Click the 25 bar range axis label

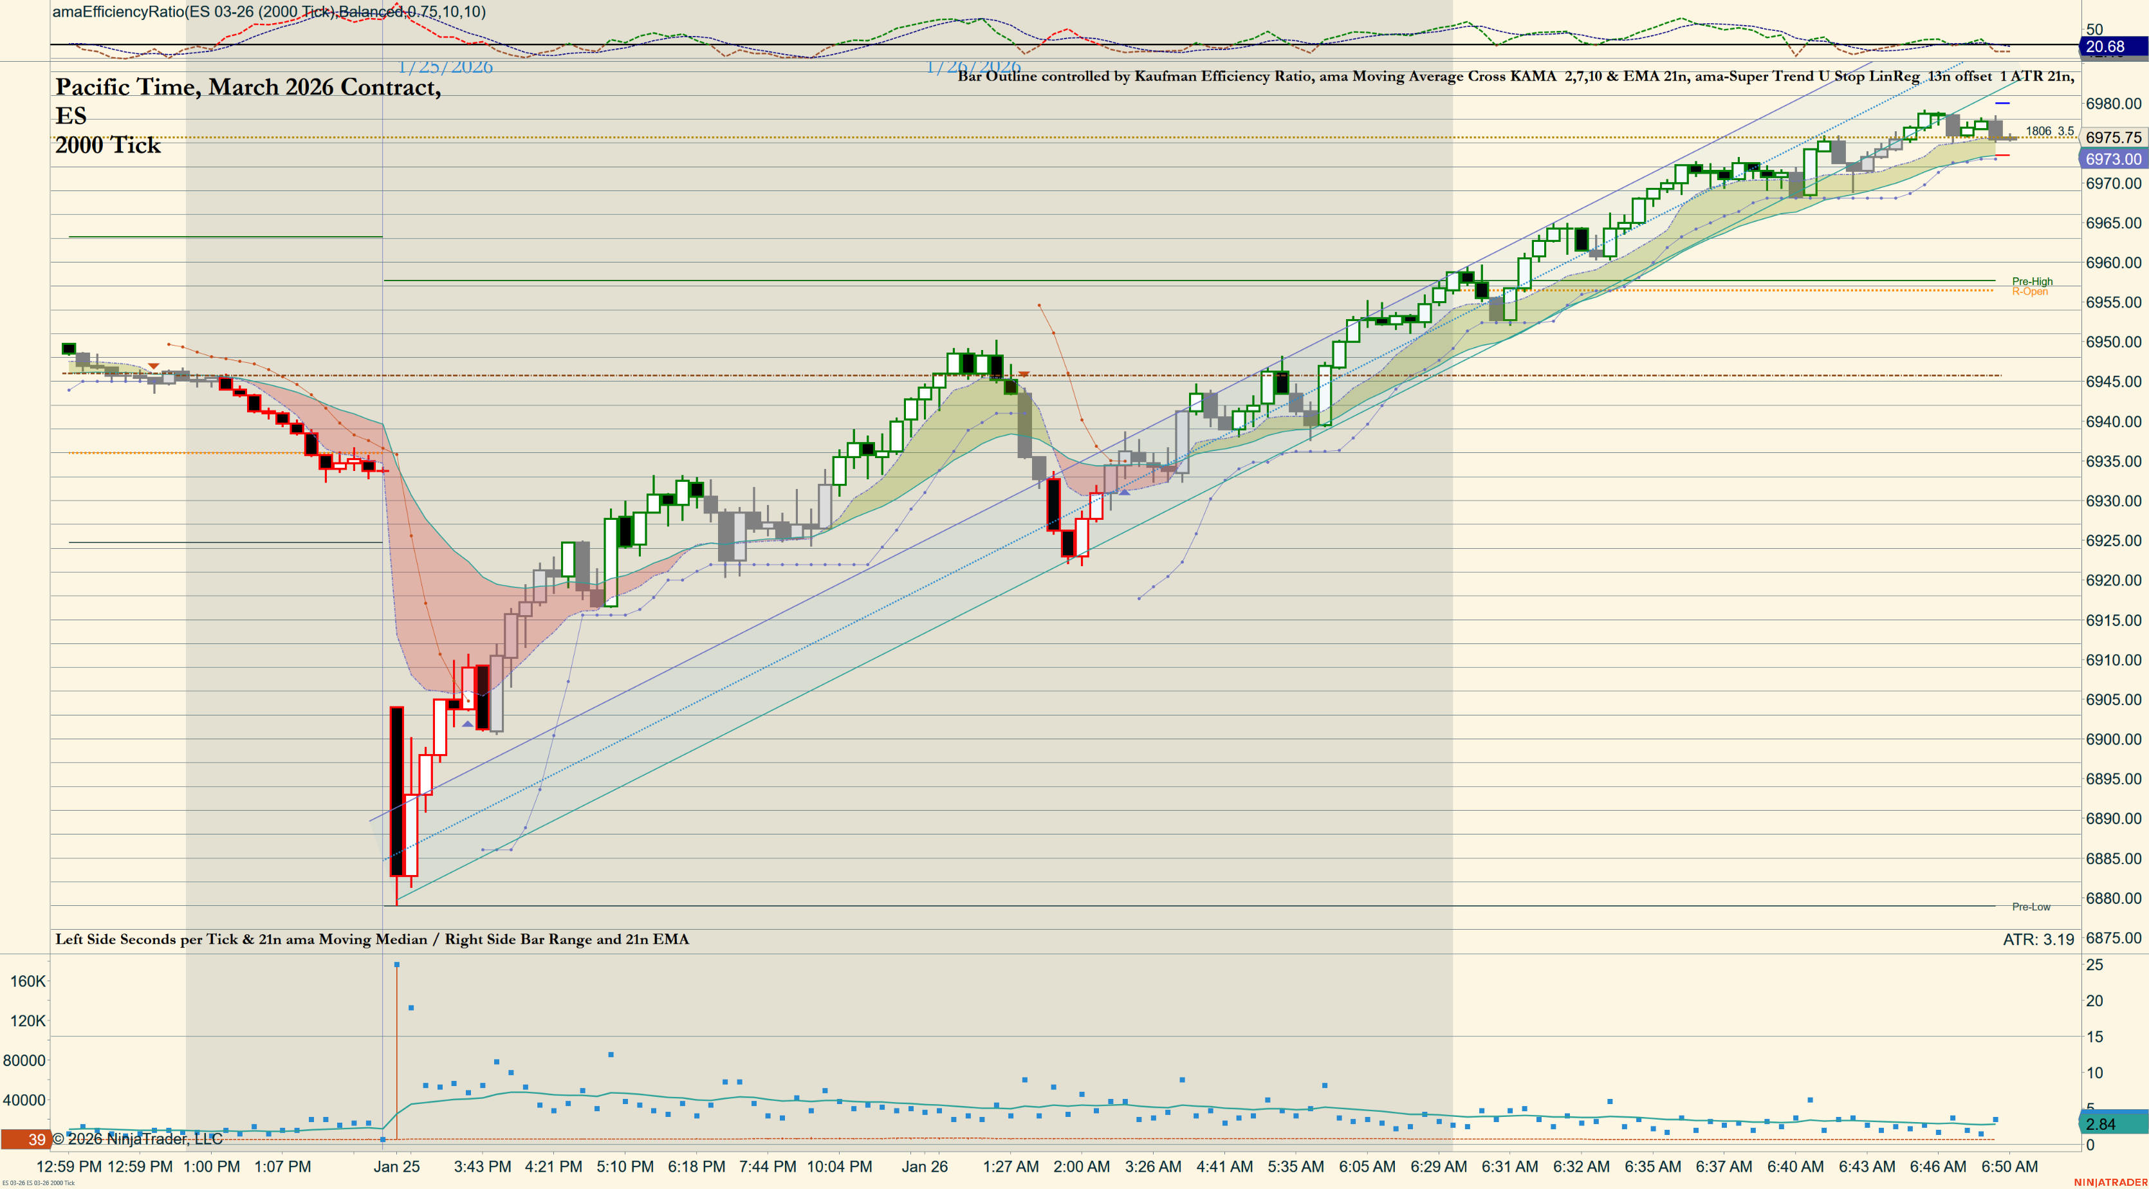[x=2094, y=965]
